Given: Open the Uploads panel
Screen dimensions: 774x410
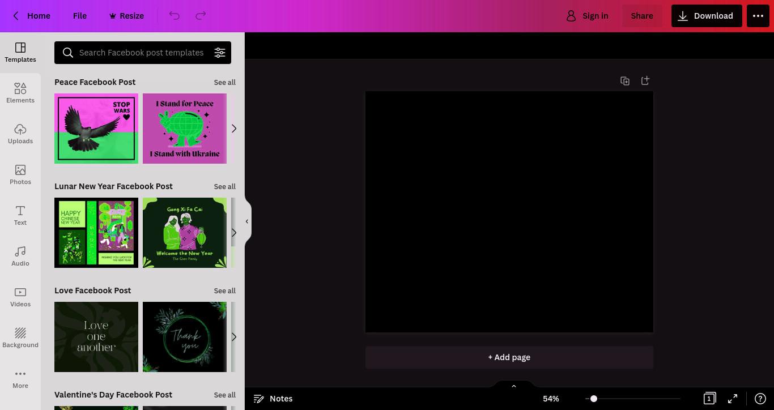Looking at the screenshot, I should [20, 134].
